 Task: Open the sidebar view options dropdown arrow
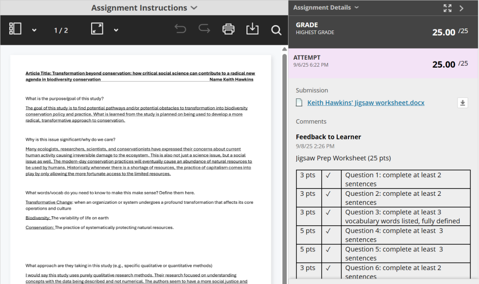34,30
